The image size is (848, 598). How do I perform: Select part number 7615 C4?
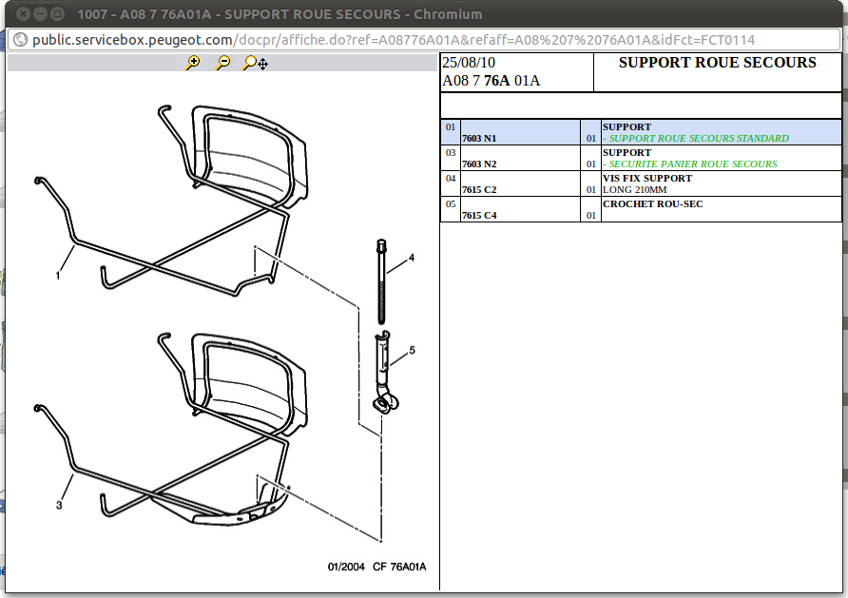[479, 215]
